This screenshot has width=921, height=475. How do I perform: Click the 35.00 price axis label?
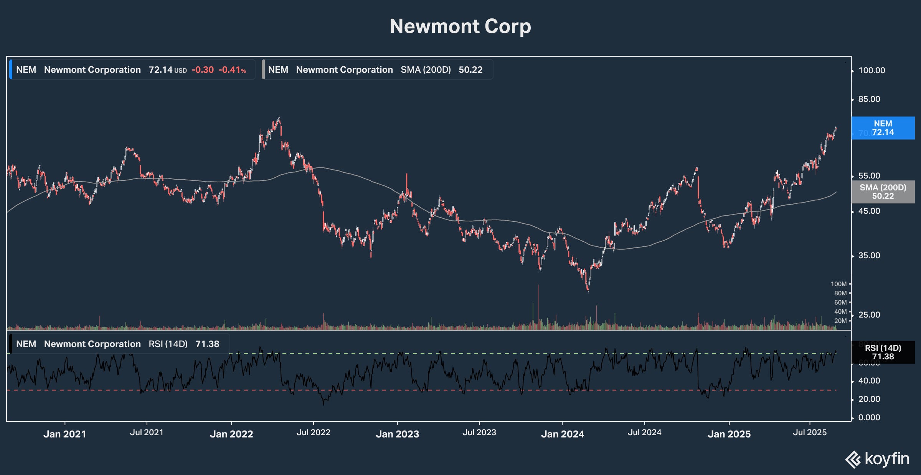click(869, 256)
